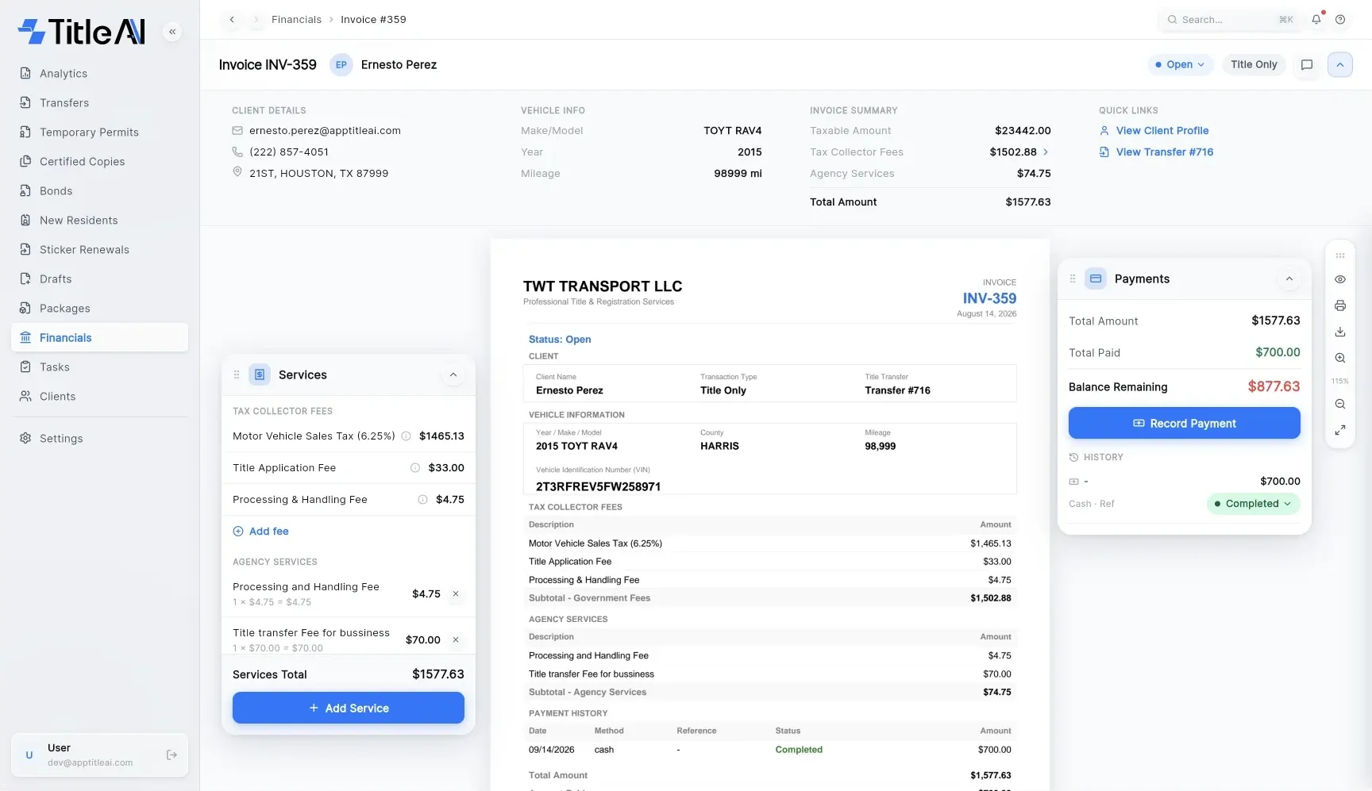
Task: Open notifications bell icon
Action: point(1316,19)
